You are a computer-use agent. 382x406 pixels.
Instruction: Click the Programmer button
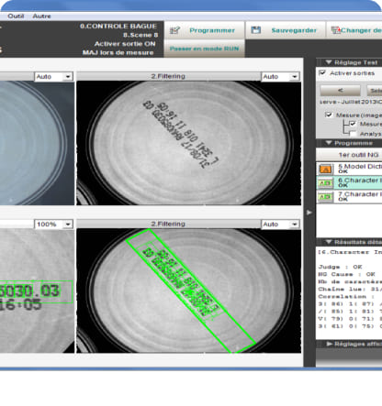204,30
